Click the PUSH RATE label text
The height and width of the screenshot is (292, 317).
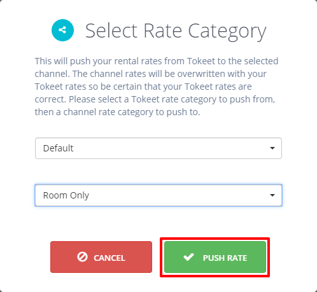225,258
